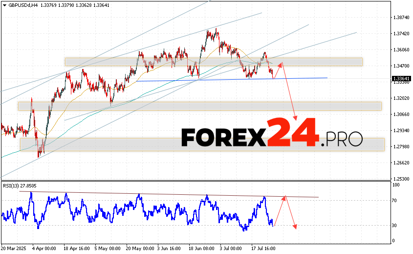Click the 1.25300 price axis label

click(401, 179)
